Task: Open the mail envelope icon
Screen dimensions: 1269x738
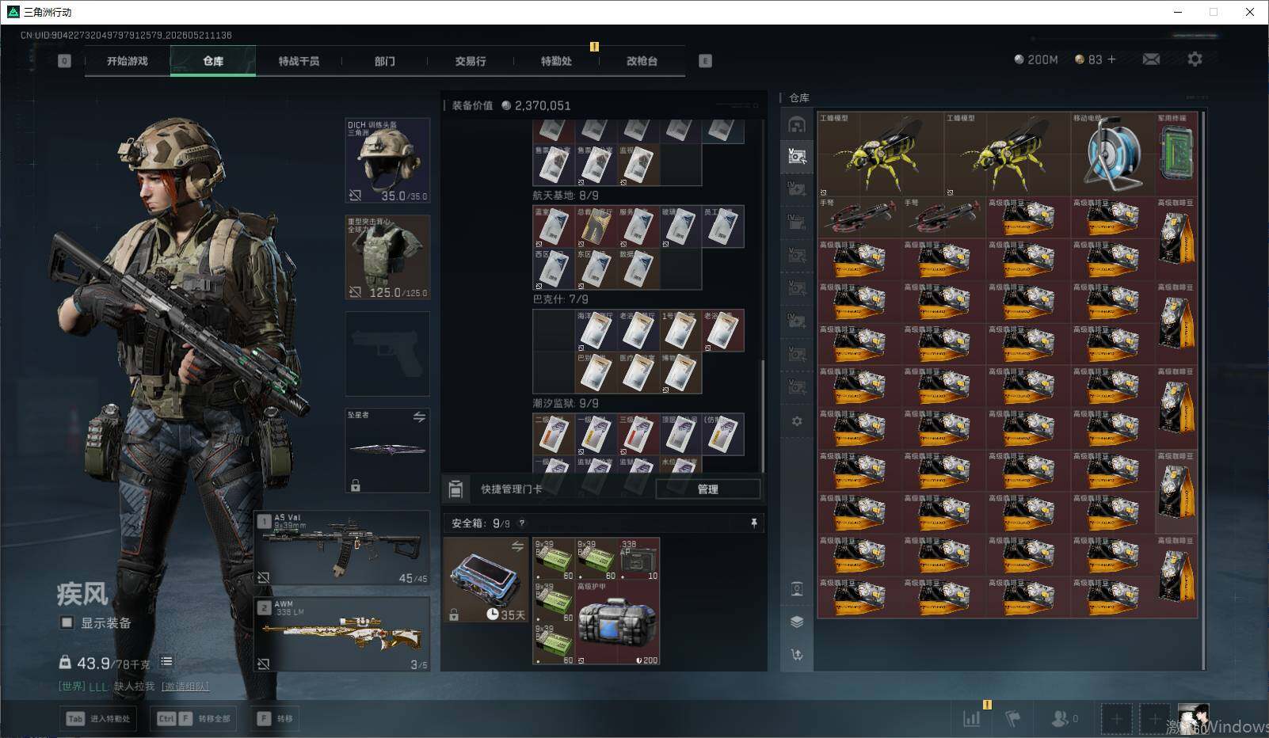Action: [1151, 59]
